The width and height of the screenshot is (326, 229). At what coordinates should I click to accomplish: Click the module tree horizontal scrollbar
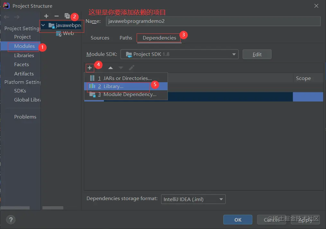53,208
